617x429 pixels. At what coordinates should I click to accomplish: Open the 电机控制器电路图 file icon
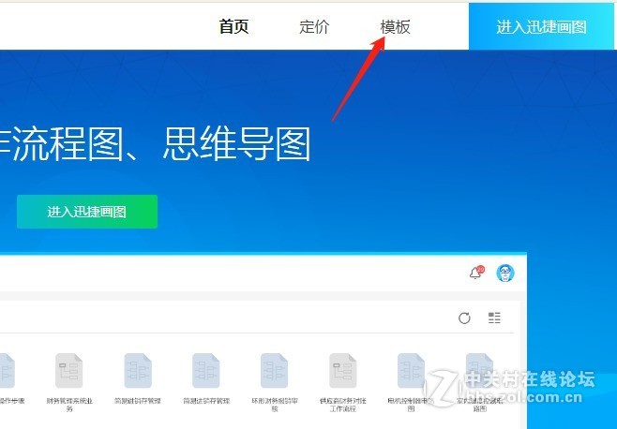coord(412,370)
